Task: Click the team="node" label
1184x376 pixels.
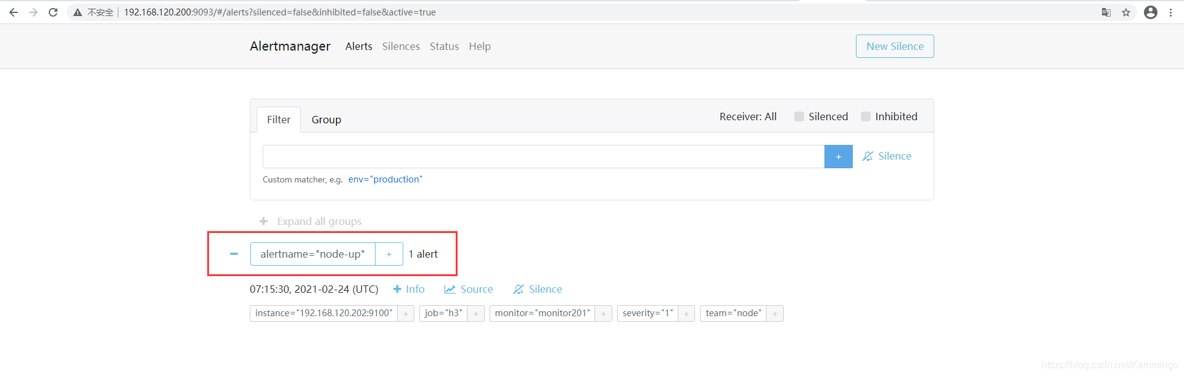Action: [733, 313]
